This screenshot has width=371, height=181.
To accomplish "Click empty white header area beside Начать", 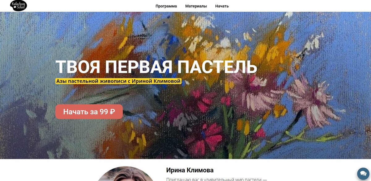I will 294,6.
